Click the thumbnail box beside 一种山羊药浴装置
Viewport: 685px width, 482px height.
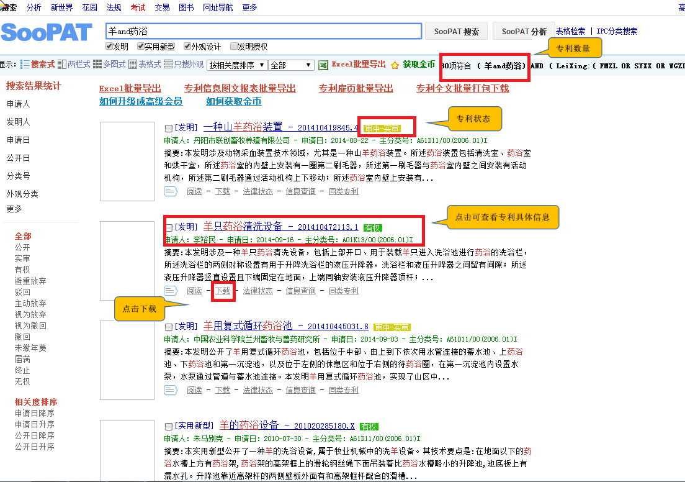pyautogui.click(x=127, y=161)
